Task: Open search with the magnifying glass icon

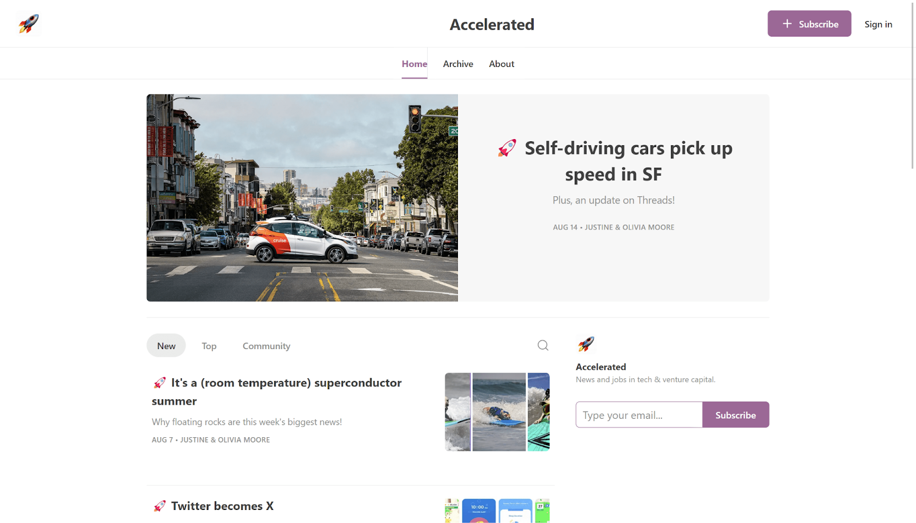Action: (542, 346)
